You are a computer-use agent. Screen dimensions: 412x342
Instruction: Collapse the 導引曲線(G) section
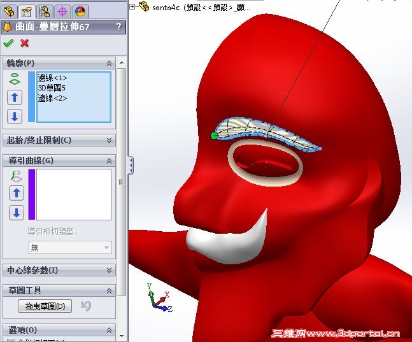pos(109,161)
